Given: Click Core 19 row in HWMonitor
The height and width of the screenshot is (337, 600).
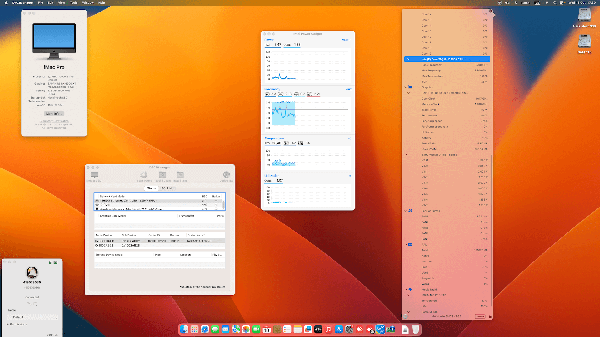Looking at the screenshot, I should 447,54.
